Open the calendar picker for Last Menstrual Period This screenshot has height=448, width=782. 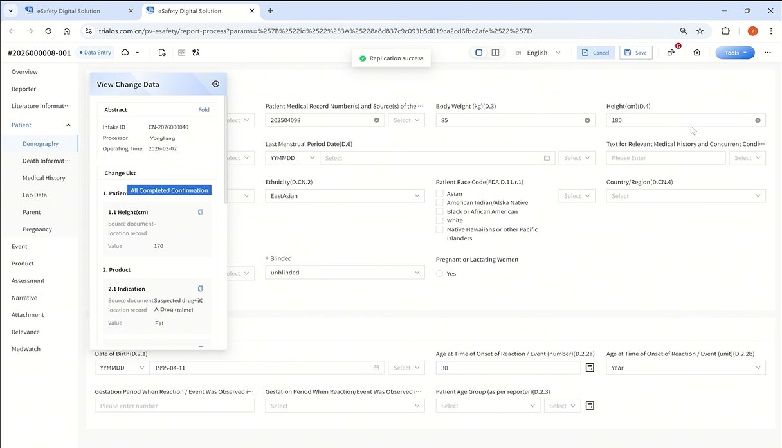click(x=547, y=158)
